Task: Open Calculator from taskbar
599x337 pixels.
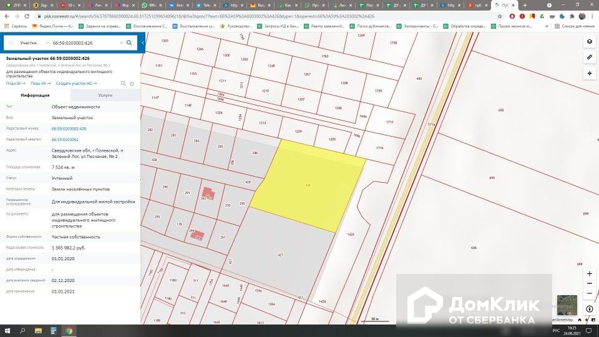Action: tap(54, 331)
